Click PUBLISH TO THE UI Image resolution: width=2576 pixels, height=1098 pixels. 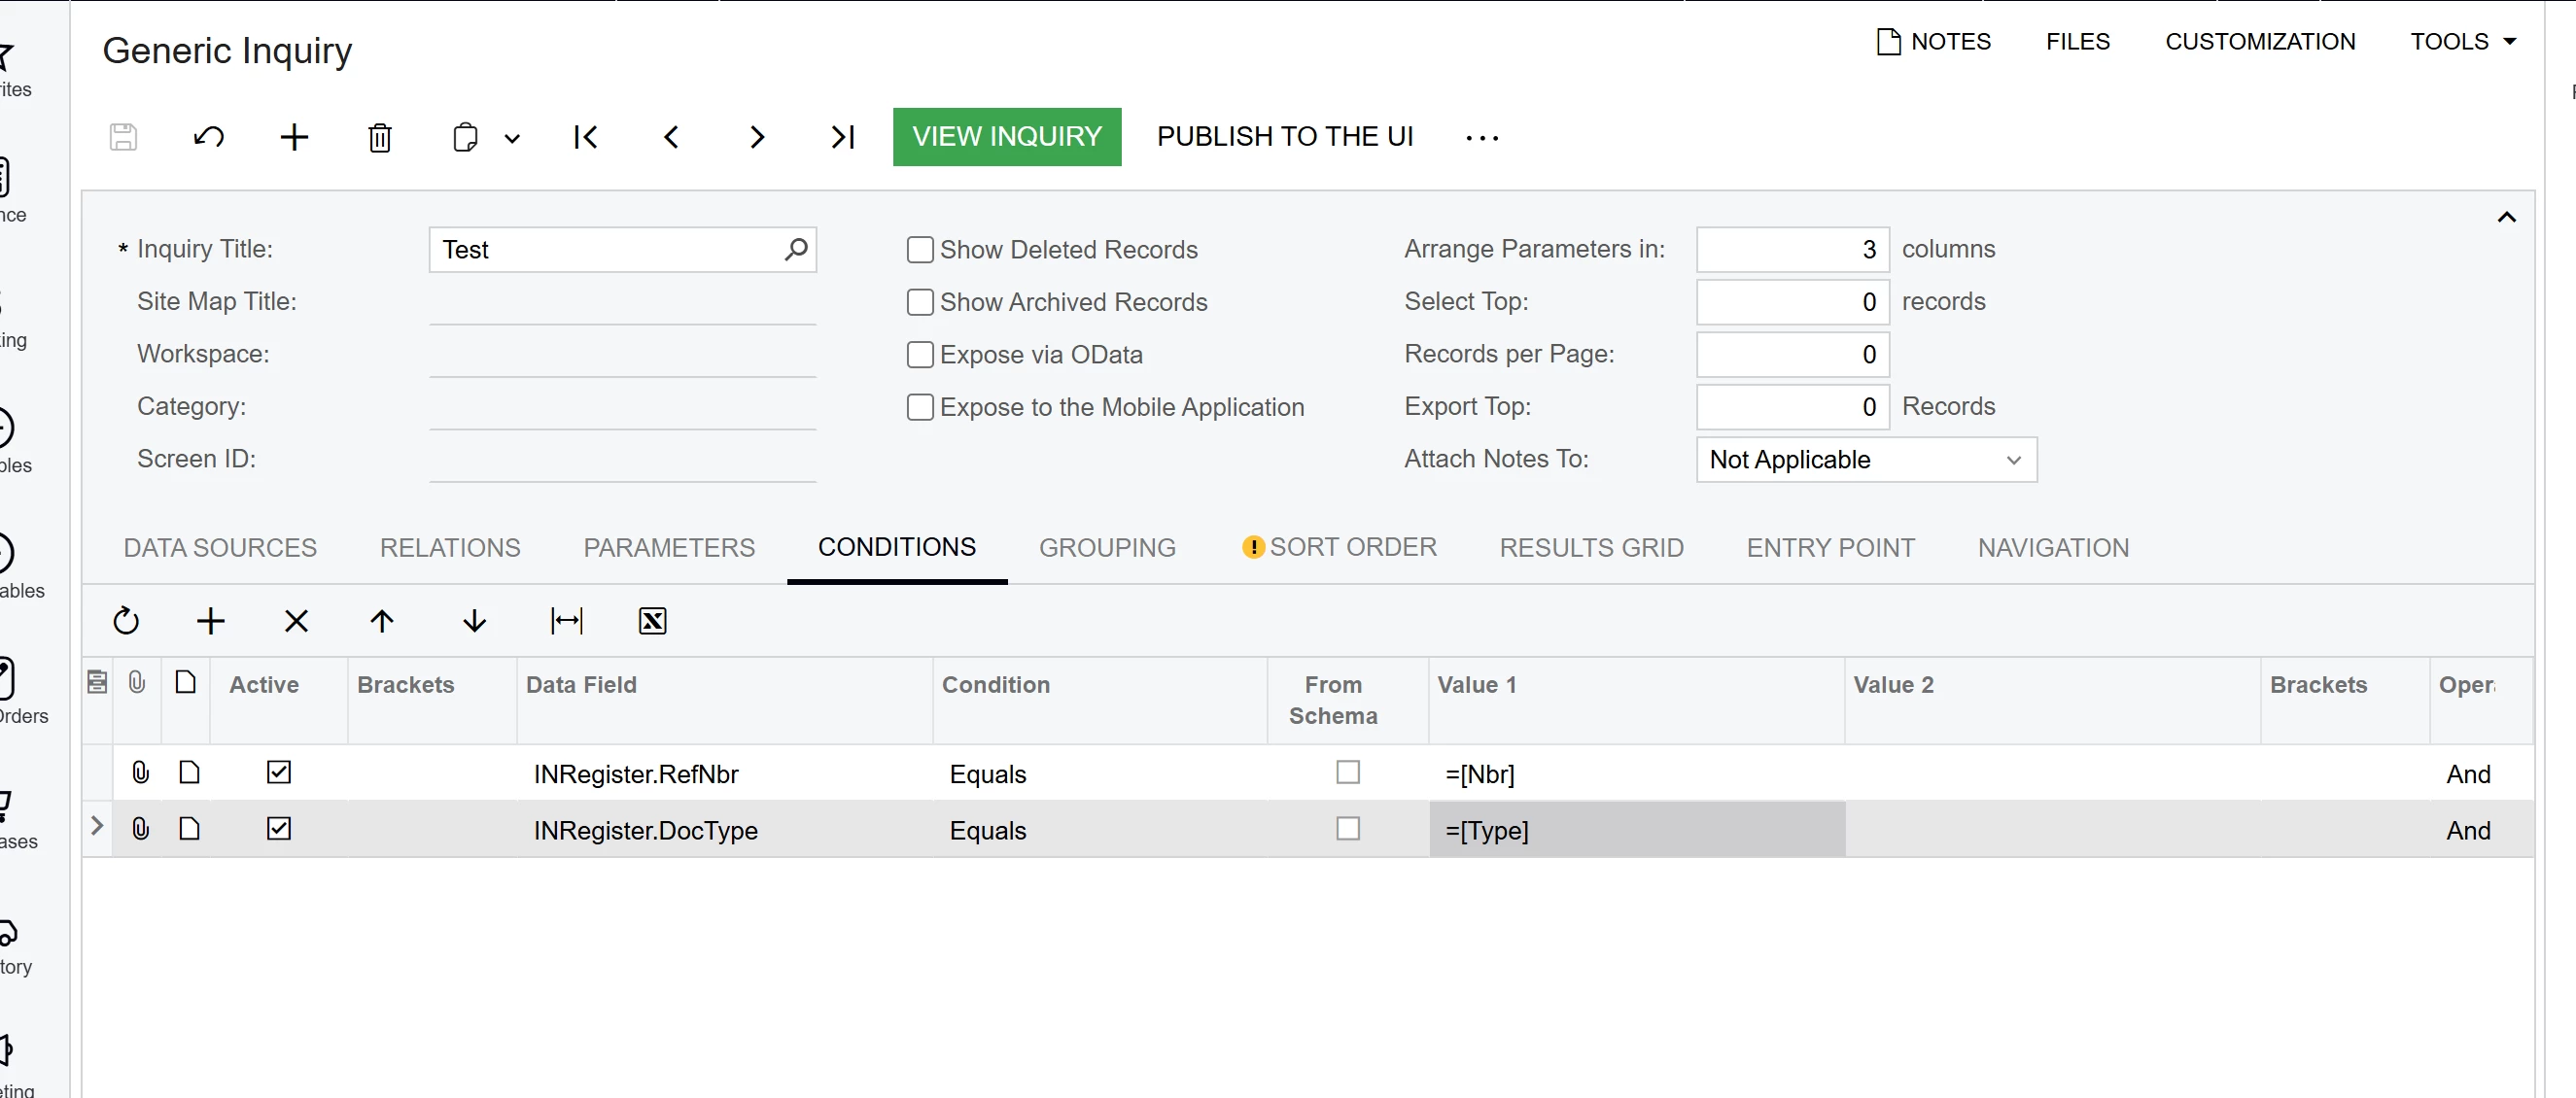point(1284,137)
